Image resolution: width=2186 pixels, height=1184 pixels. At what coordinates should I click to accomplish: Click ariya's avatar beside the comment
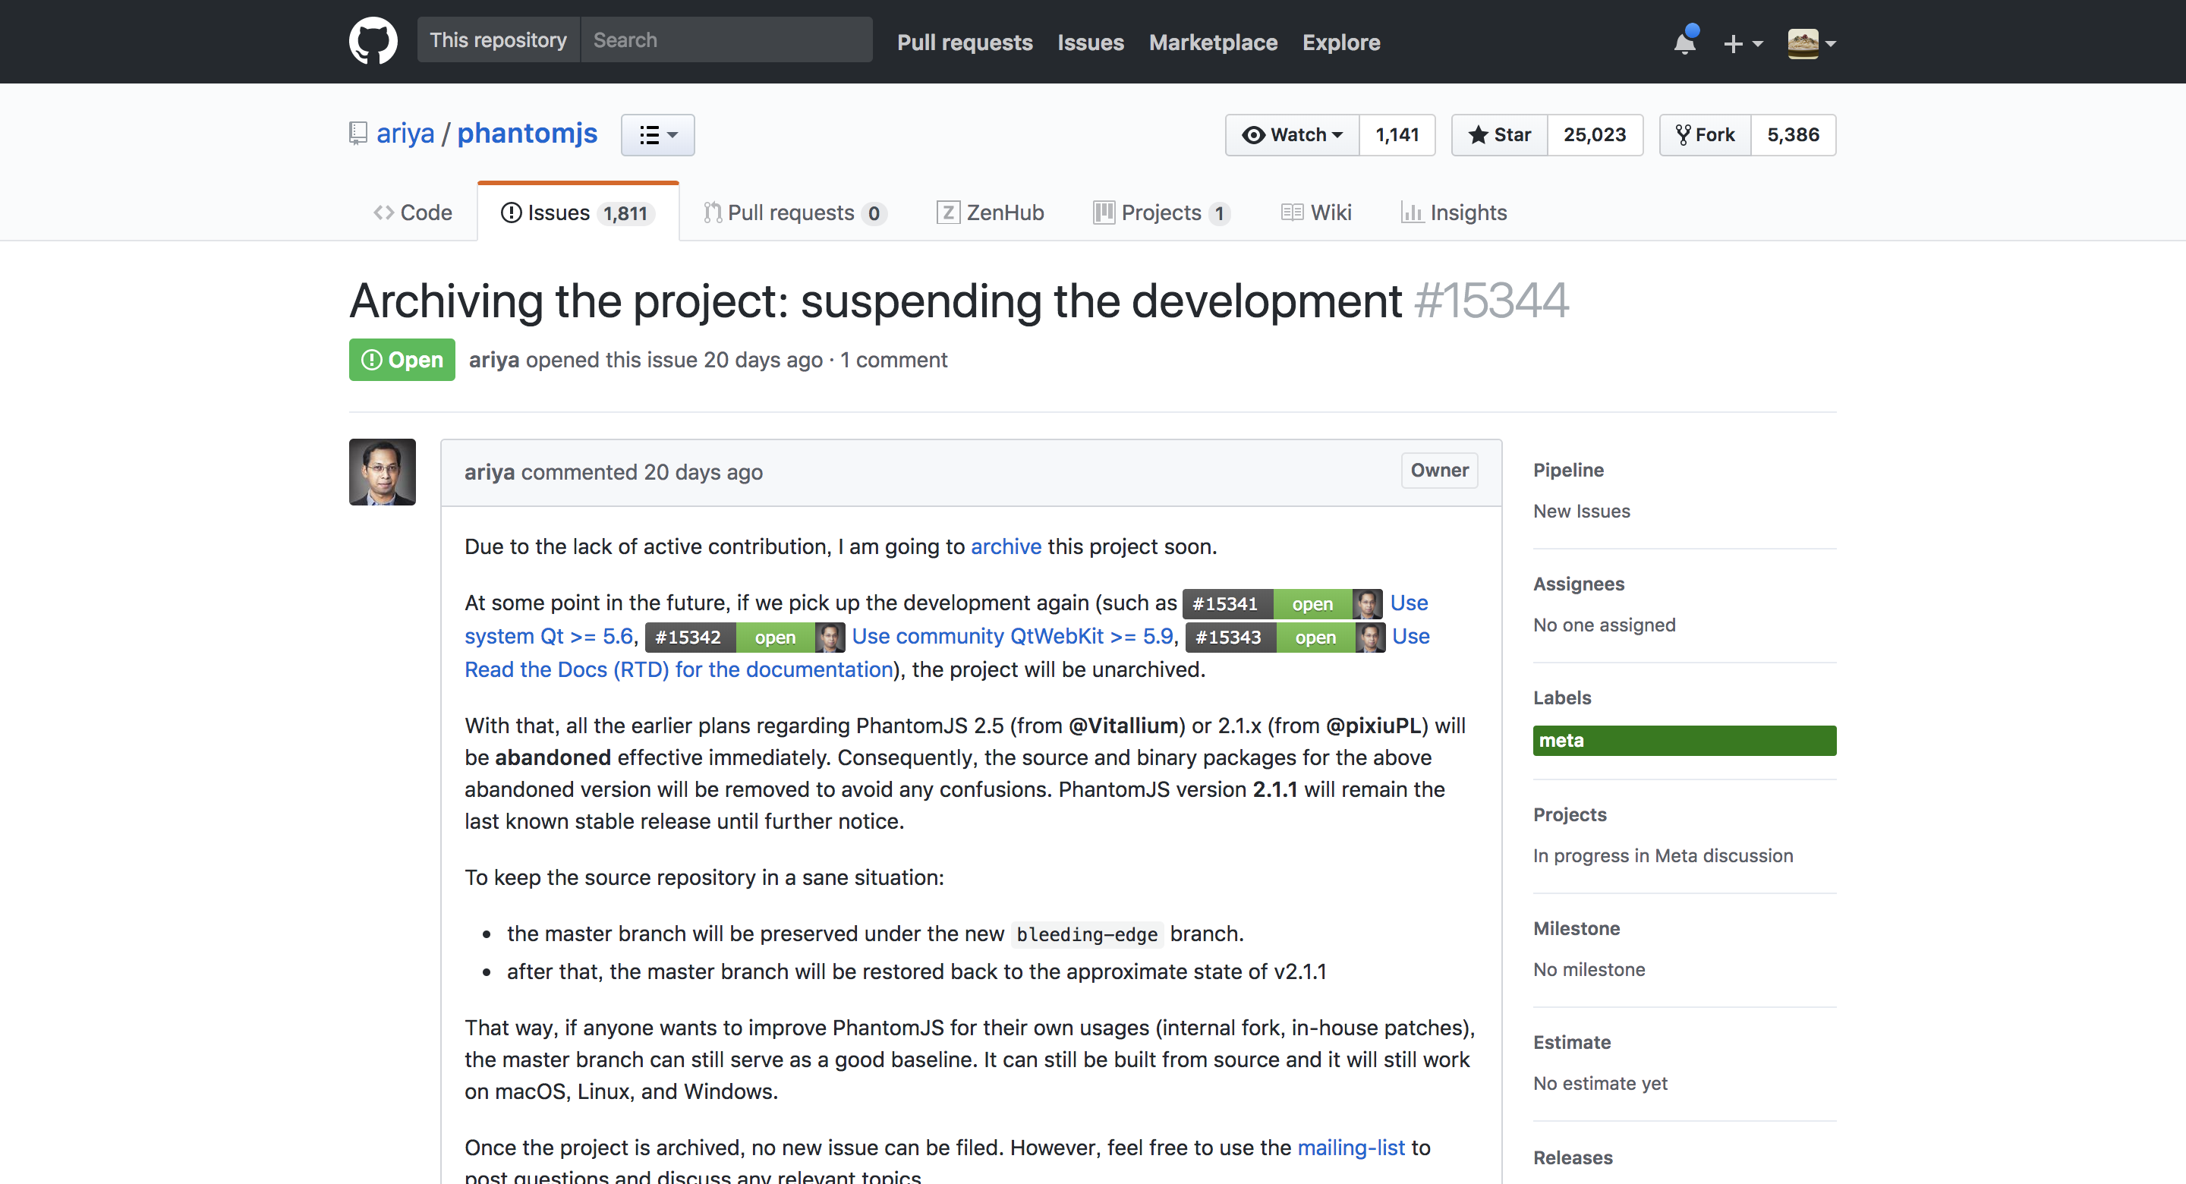pyautogui.click(x=382, y=472)
